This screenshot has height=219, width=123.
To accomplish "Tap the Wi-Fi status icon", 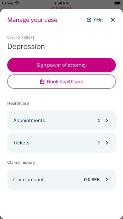I will (x=17, y=3).
